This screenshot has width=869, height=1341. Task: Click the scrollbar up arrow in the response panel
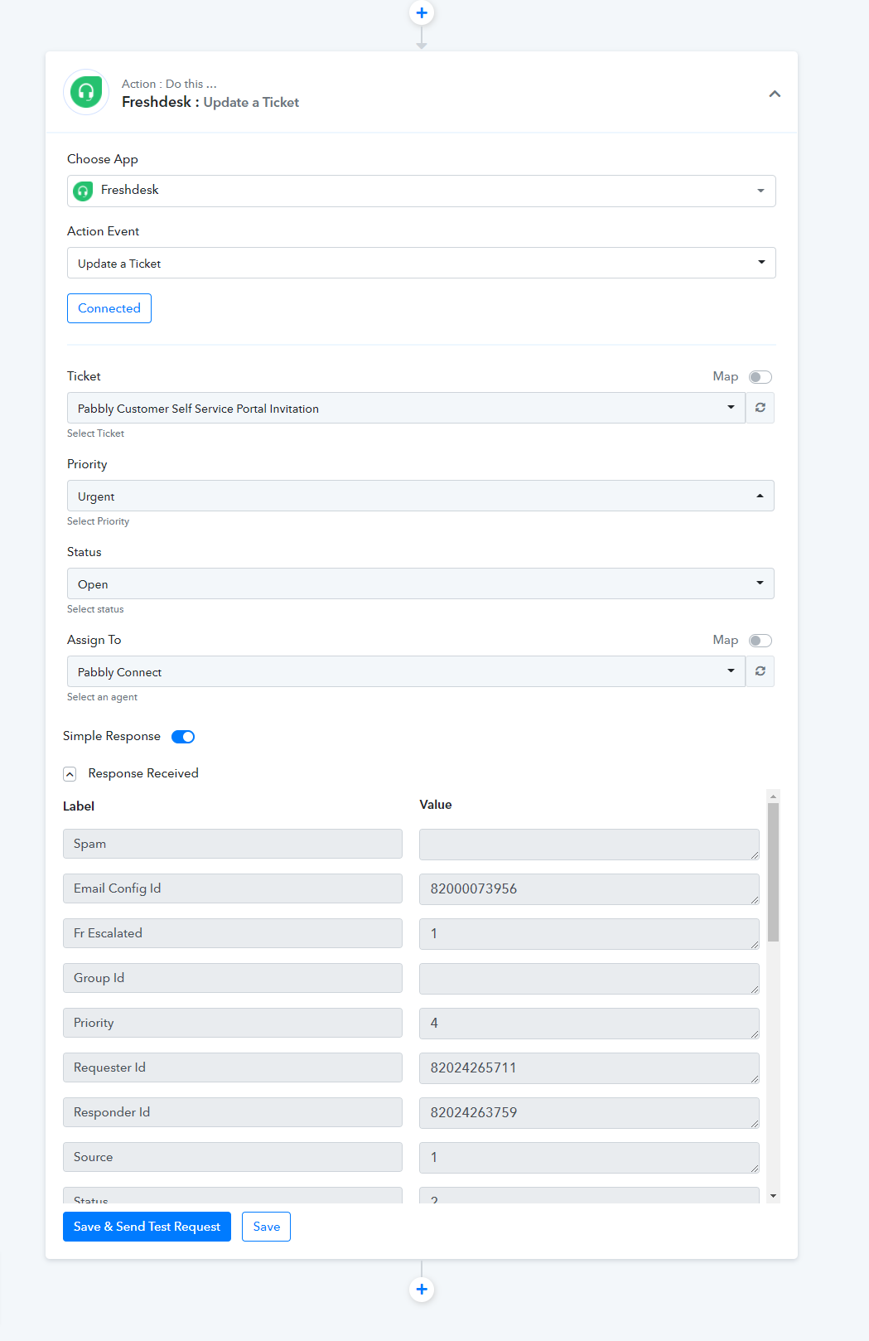(x=773, y=796)
